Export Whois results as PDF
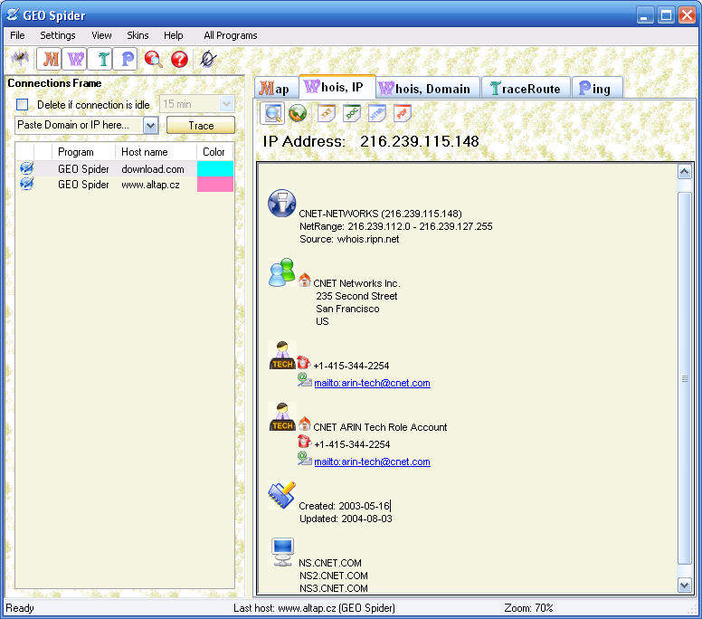702x619 pixels. click(402, 113)
